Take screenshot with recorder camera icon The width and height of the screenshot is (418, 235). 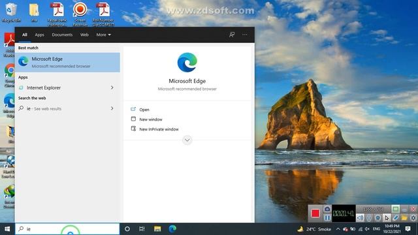[x=327, y=209]
